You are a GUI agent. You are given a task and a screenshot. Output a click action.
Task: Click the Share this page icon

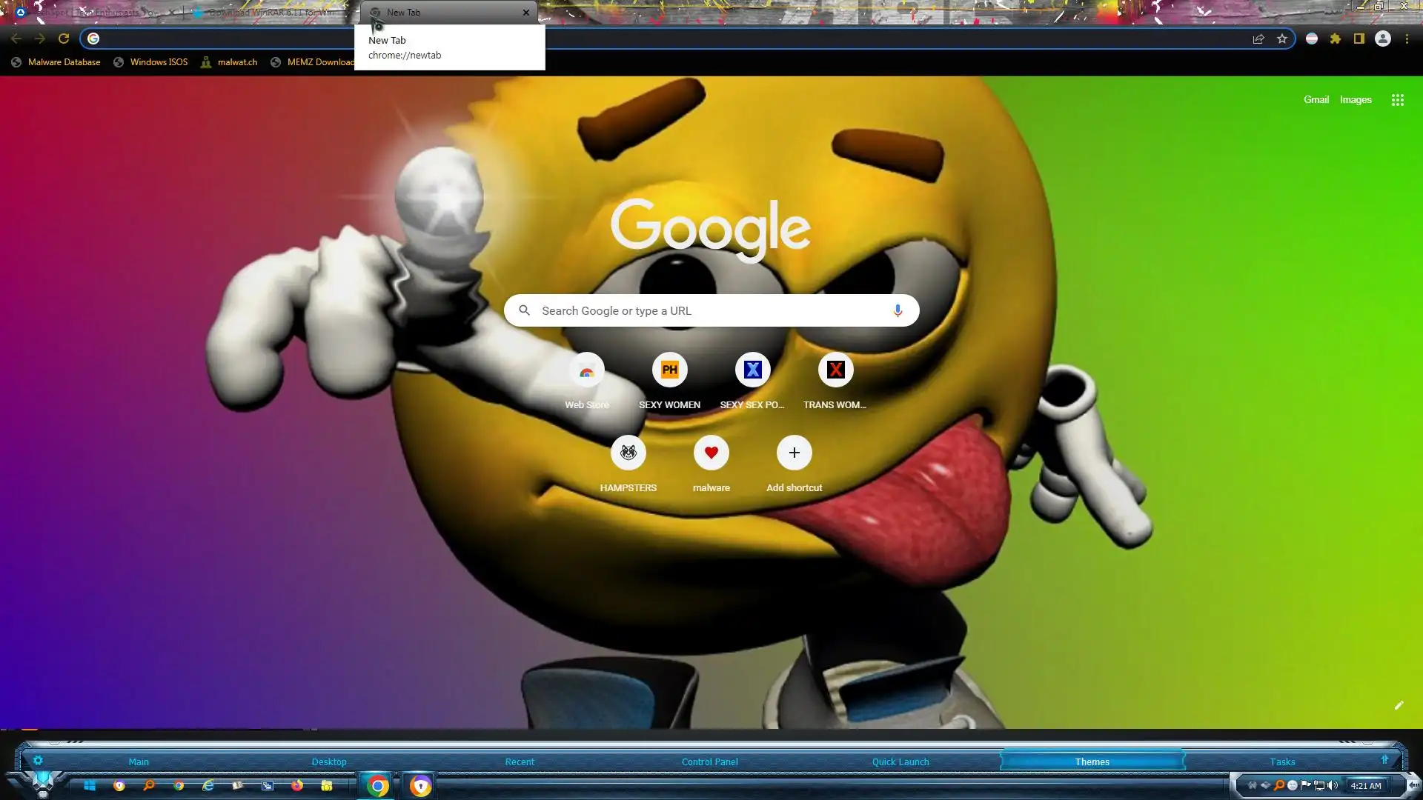[x=1258, y=39]
